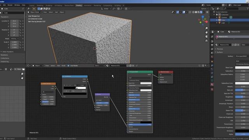Open the Surface Principled BSDF shader dropdown

(242, 56)
